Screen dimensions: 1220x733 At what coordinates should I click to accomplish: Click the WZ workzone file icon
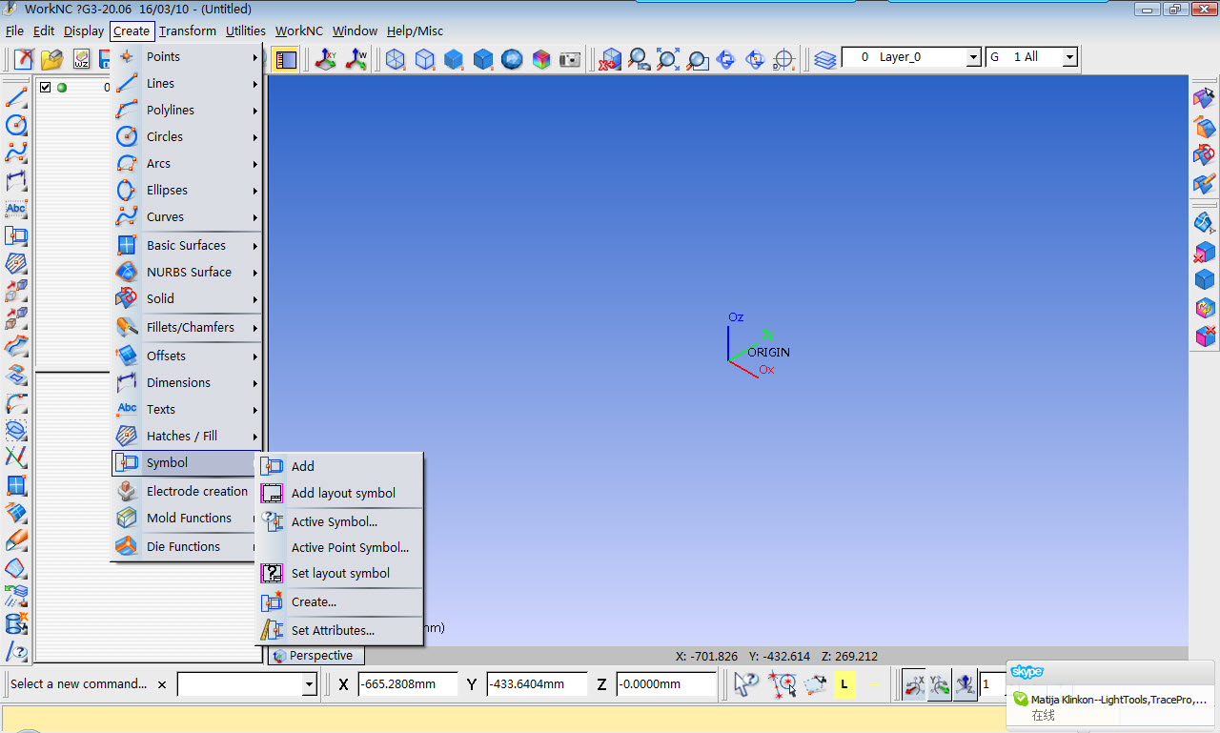[81, 59]
